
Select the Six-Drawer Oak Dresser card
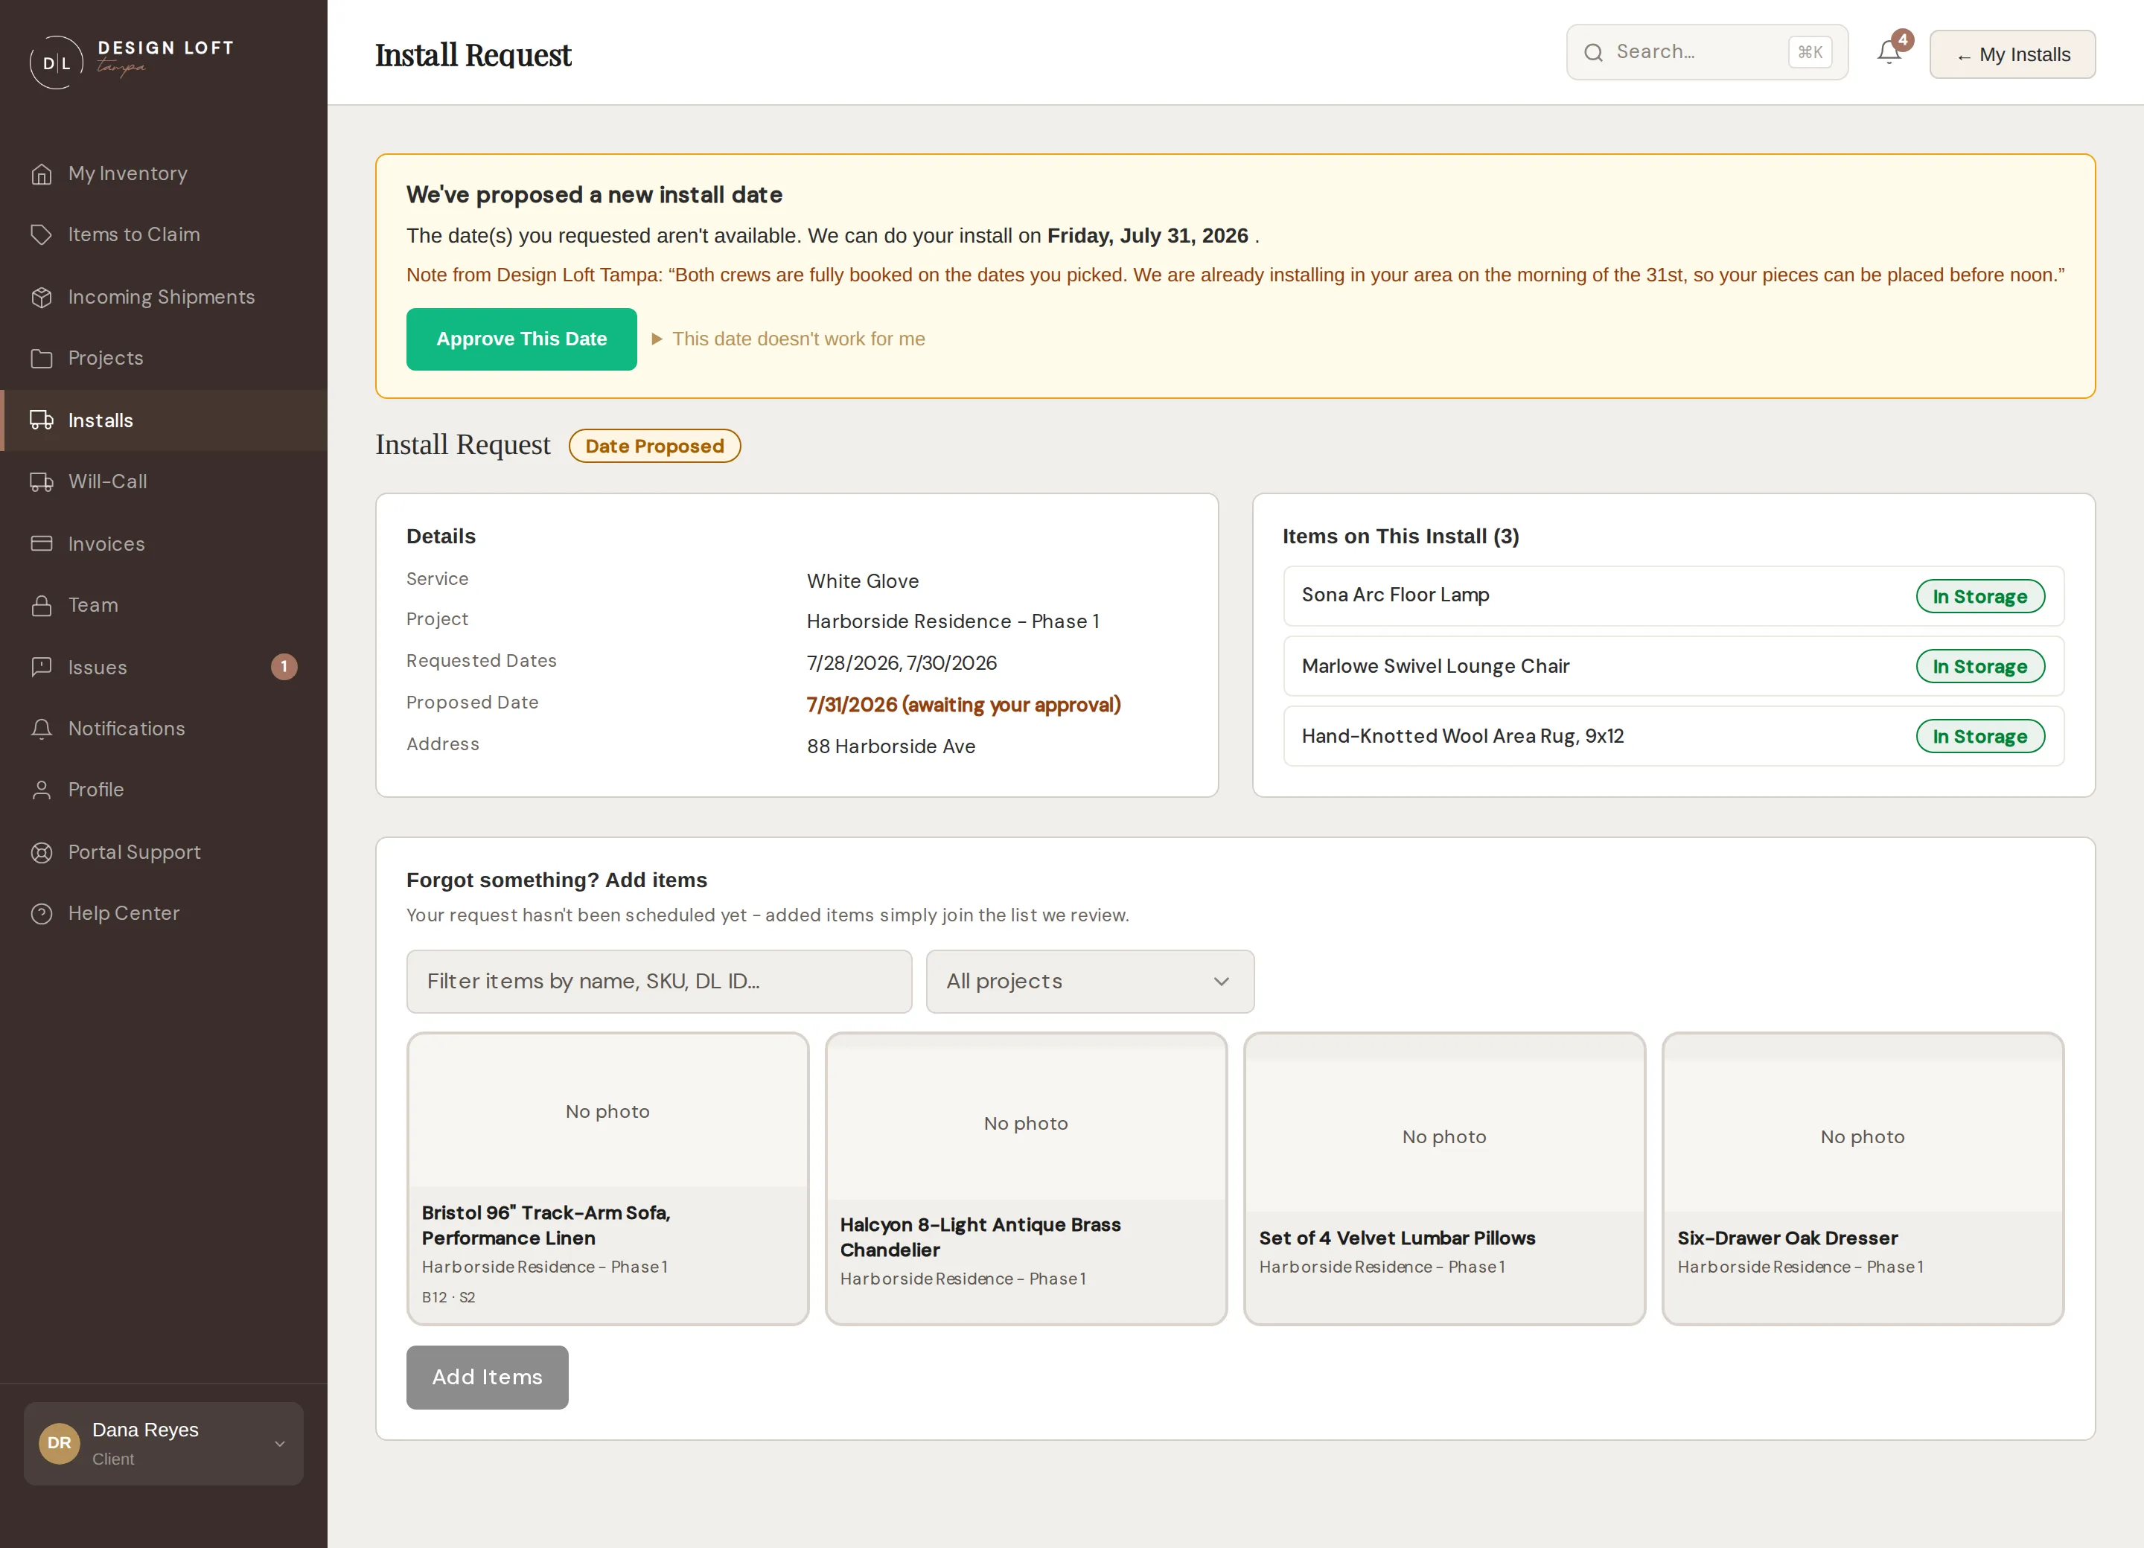click(1863, 1178)
